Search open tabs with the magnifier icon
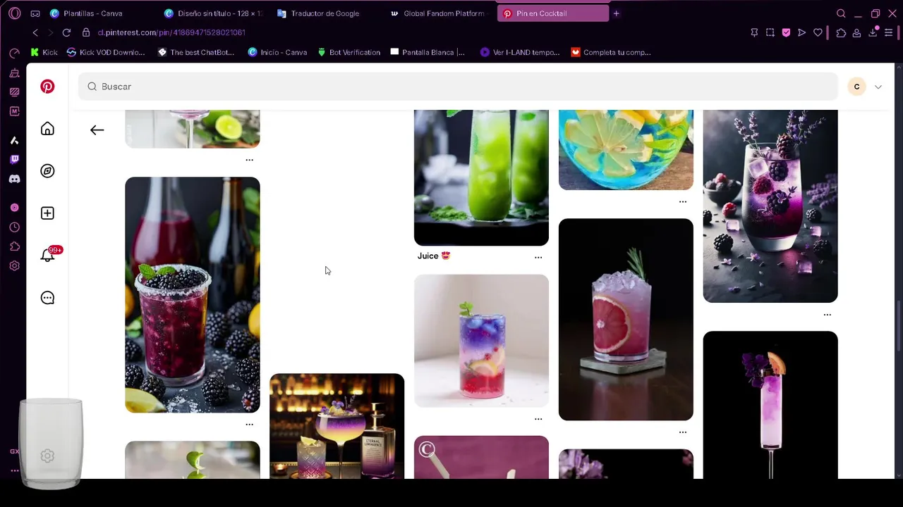The width and height of the screenshot is (903, 507). (x=841, y=13)
